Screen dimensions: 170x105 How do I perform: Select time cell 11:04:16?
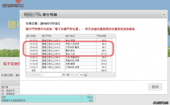34,60
